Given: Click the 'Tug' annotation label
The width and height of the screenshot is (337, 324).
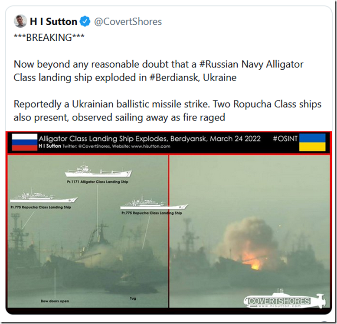Looking at the screenshot, I should 133,298.
